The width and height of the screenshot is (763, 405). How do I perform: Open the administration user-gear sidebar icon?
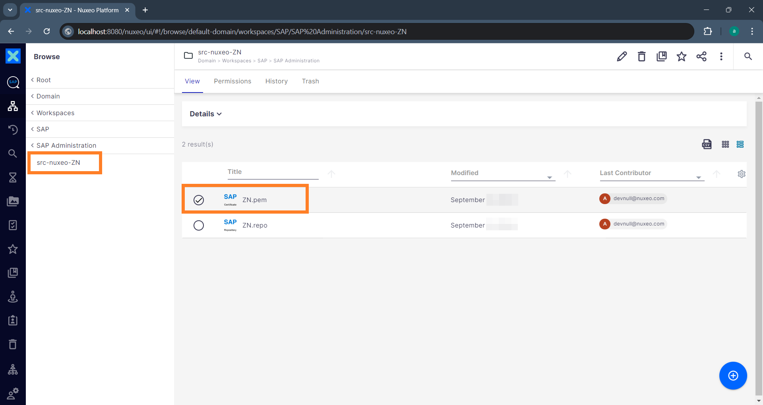pyautogui.click(x=13, y=393)
